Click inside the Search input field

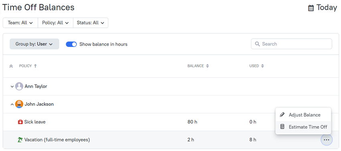291,44
